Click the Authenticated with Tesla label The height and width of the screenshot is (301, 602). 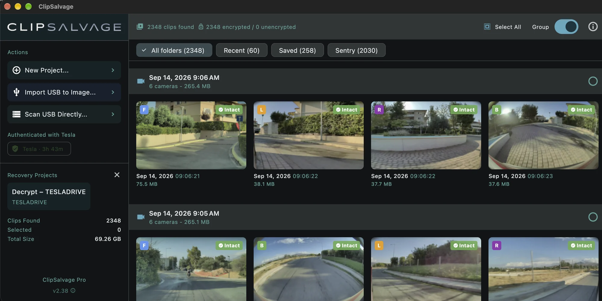pyautogui.click(x=42, y=135)
